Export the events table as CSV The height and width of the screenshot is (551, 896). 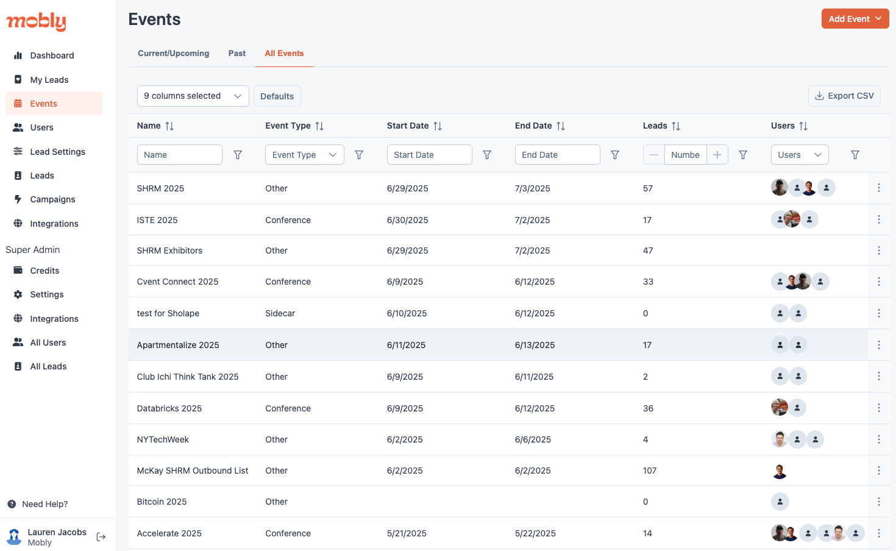tap(844, 96)
